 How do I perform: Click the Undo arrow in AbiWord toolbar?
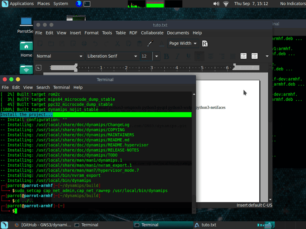[x=95, y=43]
